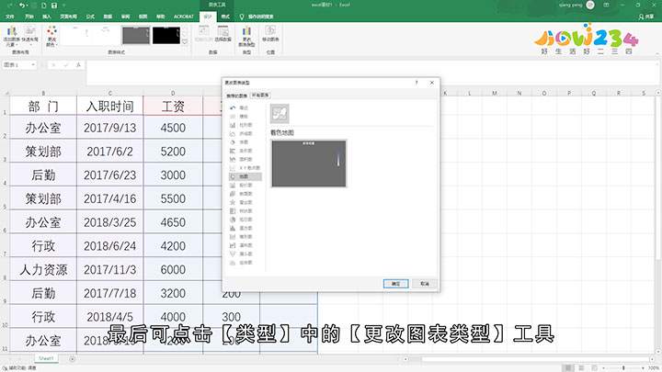The height and width of the screenshot is (372, 662).
Task: Select black chart style thumbnail in ribbon
Action: tap(166, 36)
